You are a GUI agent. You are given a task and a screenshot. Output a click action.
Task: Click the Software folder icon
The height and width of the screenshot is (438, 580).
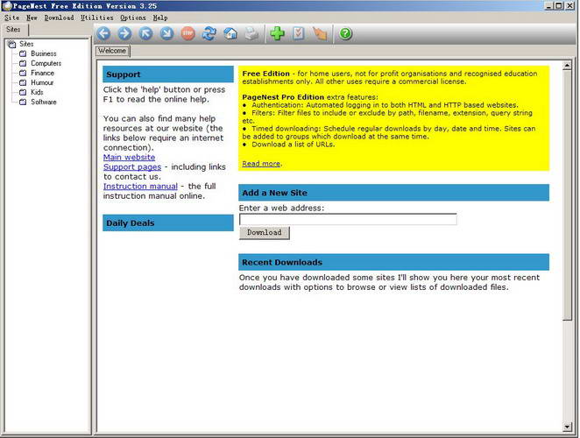pyautogui.click(x=23, y=102)
